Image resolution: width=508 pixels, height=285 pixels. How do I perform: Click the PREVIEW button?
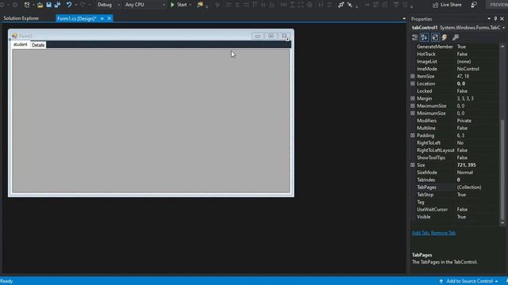(x=498, y=5)
